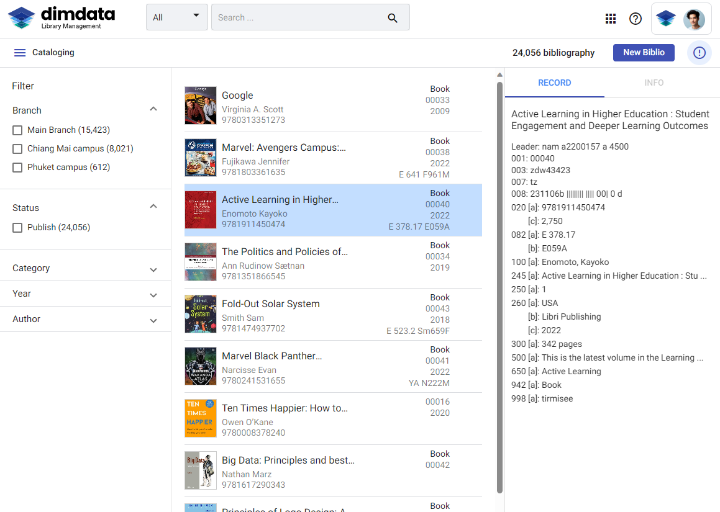Check the Phuket campus filter
720x512 pixels.
pyautogui.click(x=17, y=168)
